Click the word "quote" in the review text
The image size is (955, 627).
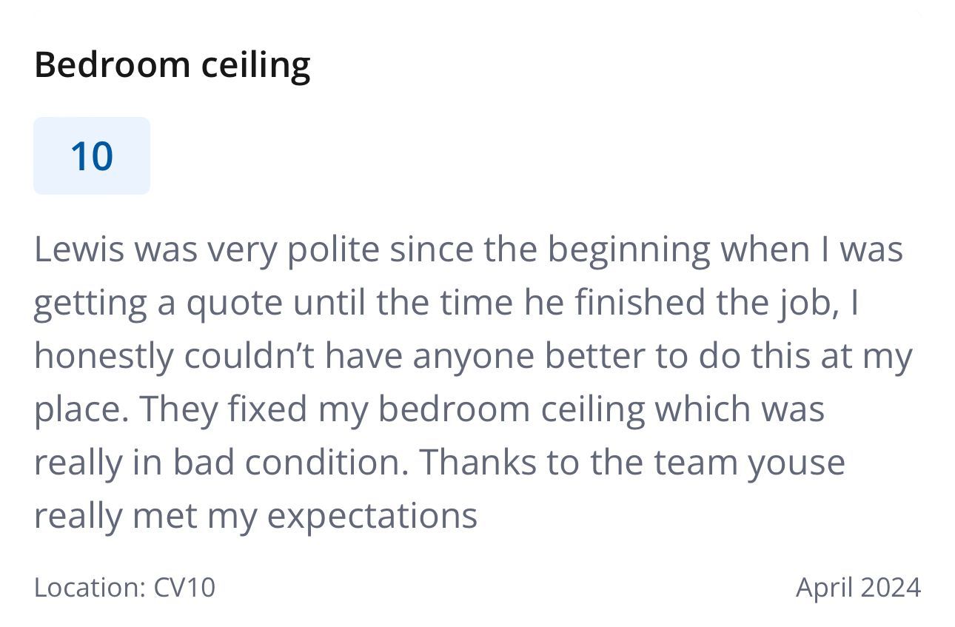click(234, 303)
